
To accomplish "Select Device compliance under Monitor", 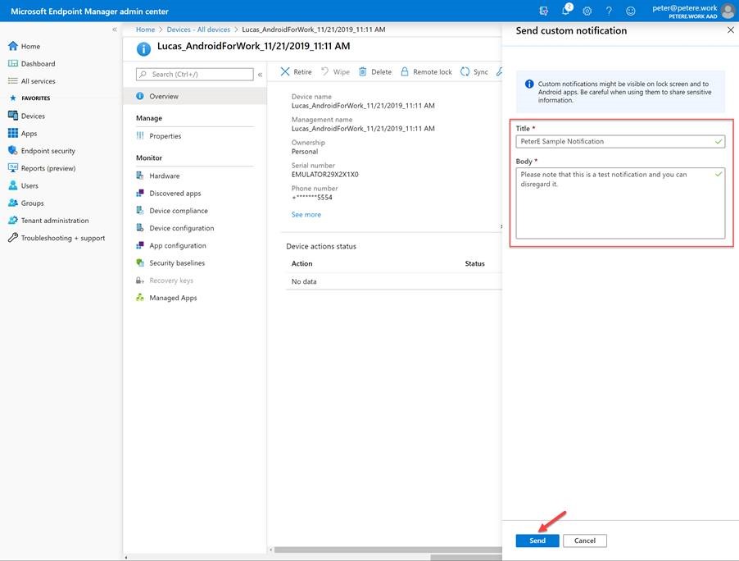I will [178, 211].
